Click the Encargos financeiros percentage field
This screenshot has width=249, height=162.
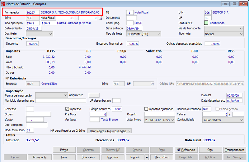[x=133, y=44]
